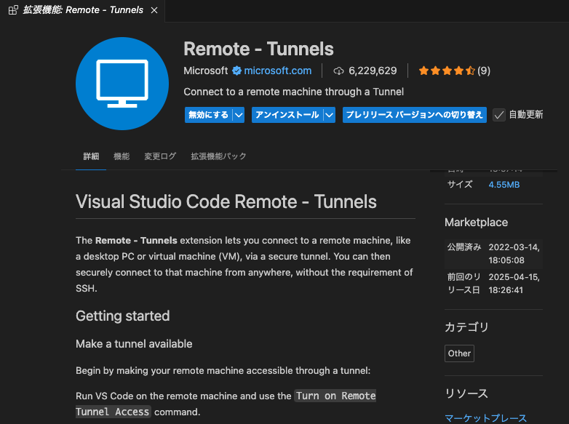Click the 公開済み label

point(464,247)
